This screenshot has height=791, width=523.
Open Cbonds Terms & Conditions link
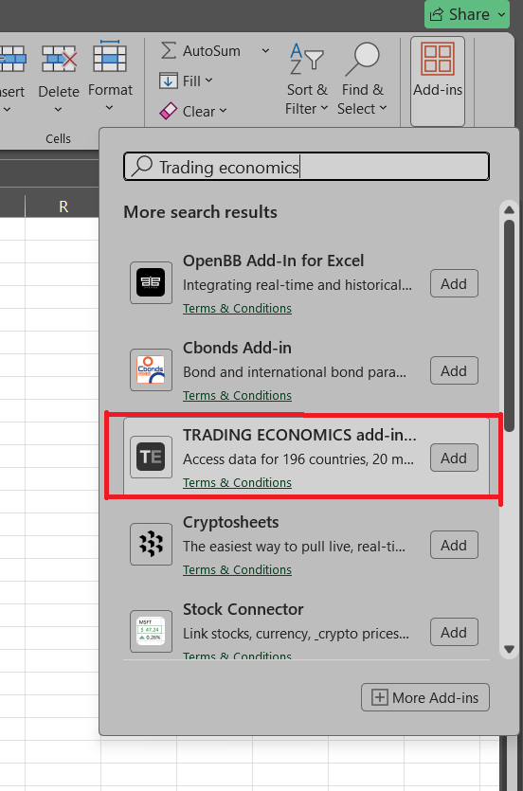click(x=237, y=396)
